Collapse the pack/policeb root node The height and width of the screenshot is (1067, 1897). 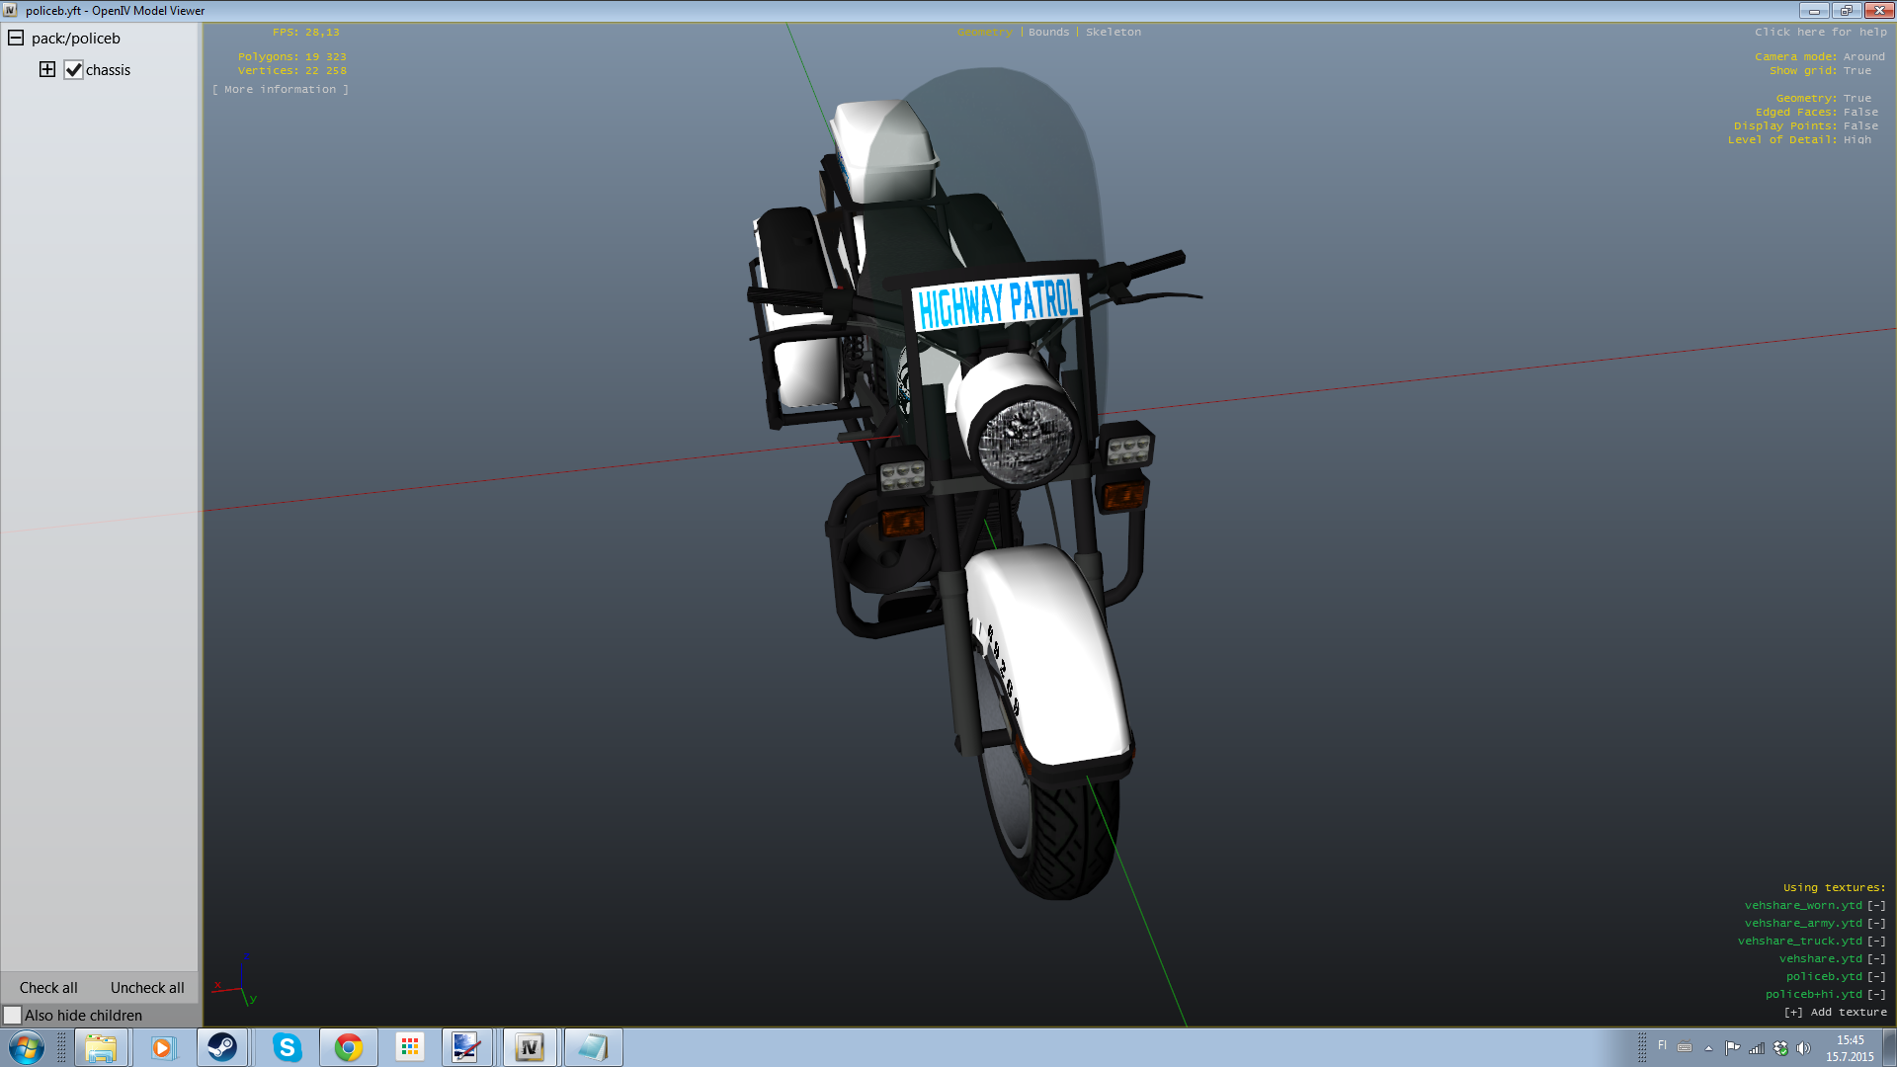click(16, 38)
